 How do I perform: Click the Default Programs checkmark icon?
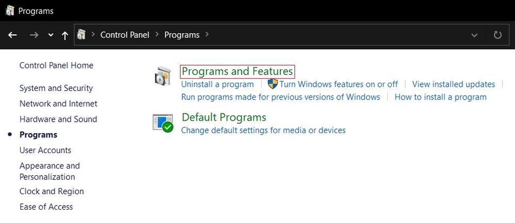[163, 123]
